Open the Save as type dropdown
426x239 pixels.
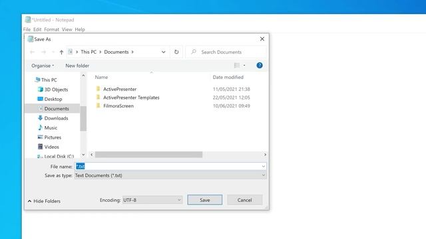tap(170, 175)
